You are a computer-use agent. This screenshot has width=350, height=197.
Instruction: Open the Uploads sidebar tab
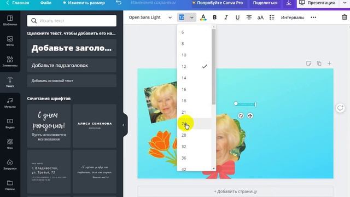point(10,165)
